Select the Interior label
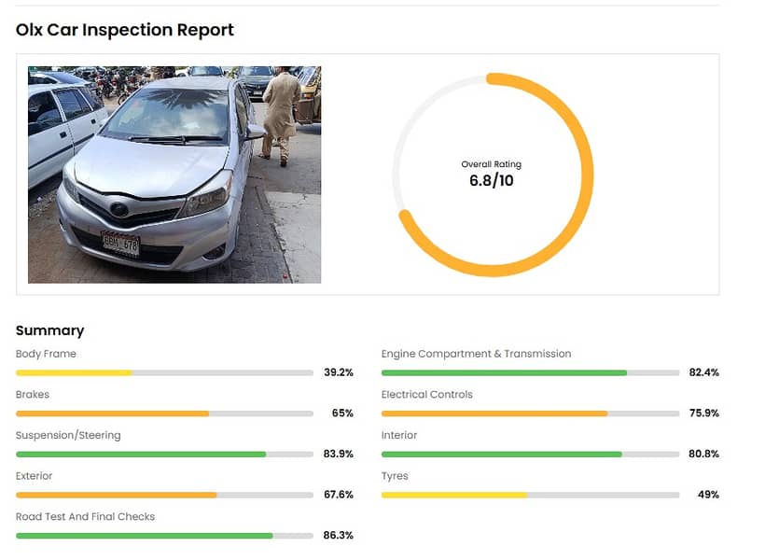The width and height of the screenshot is (779, 560). point(399,435)
